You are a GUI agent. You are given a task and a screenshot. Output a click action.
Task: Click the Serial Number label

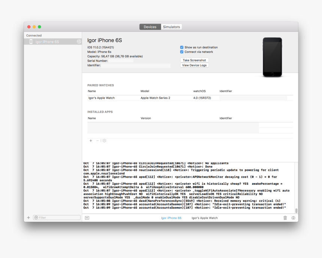pos(98,61)
